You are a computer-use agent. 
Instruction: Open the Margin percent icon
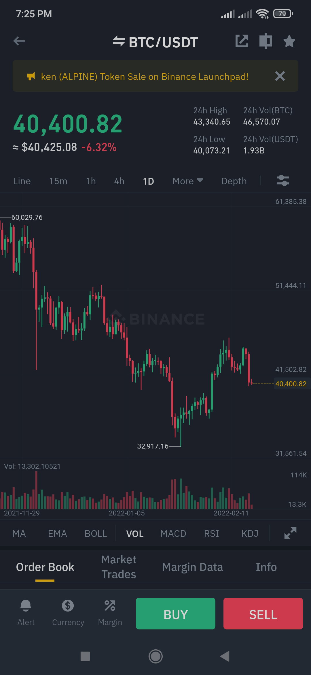point(110,605)
